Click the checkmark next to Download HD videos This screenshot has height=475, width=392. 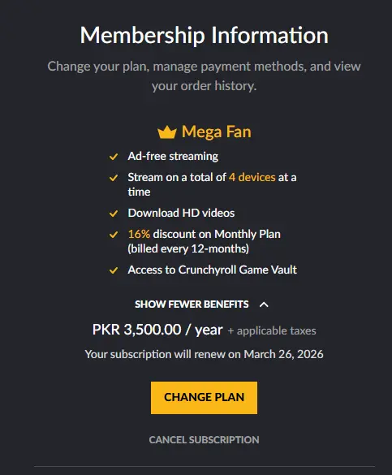(114, 214)
